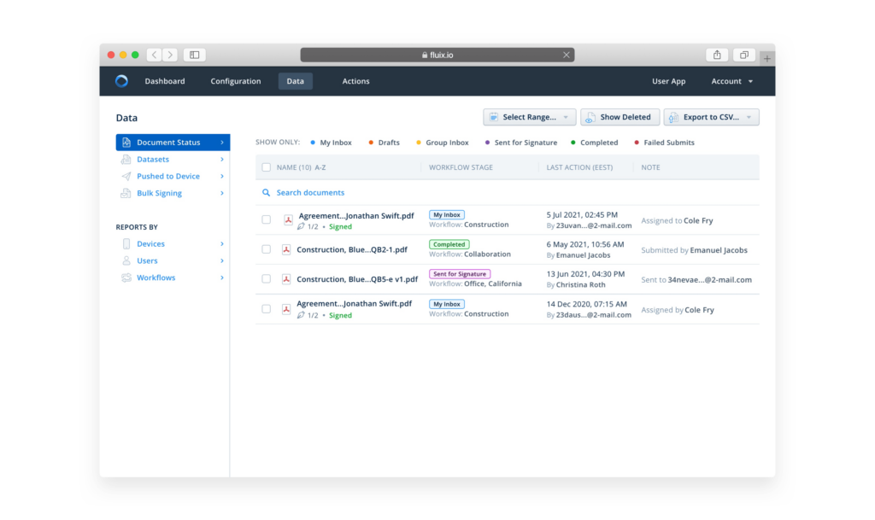Tick the checkbox next to Agreement...Jonathan Swift.pdf
Image resolution: width=875 pixels, height=520 pixels.
(x=267, y=219)
